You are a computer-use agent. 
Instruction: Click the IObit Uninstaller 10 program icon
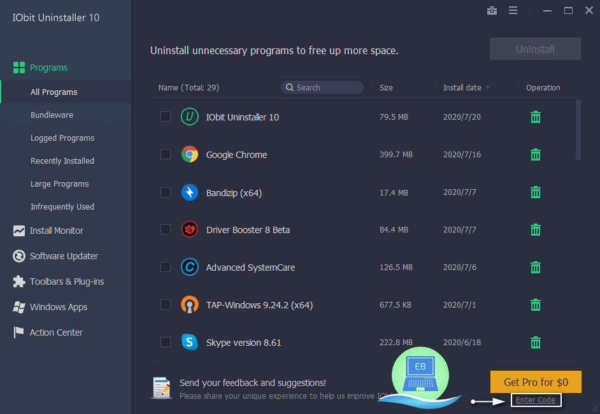pos(189,117)
